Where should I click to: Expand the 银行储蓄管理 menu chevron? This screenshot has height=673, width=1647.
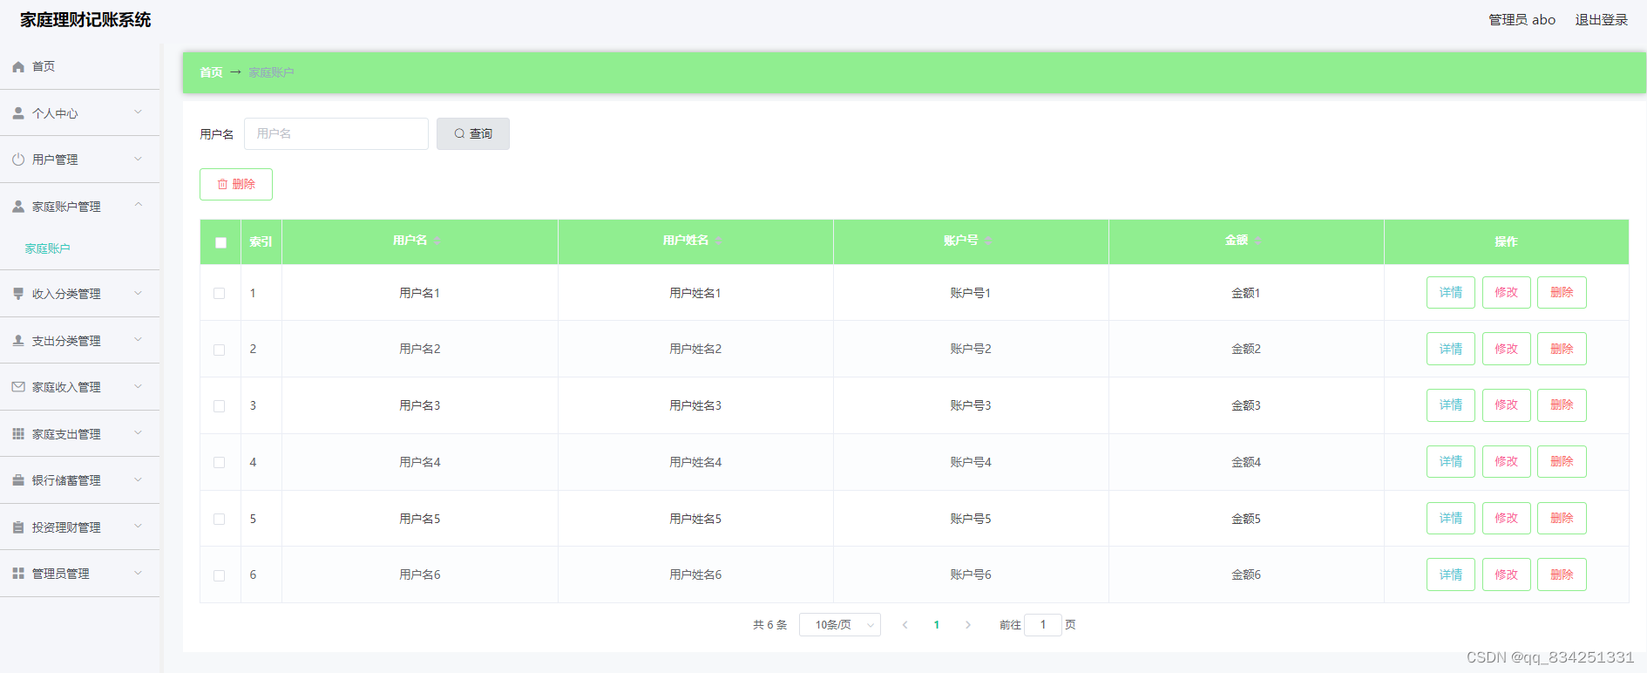click(x=138, y=479)
